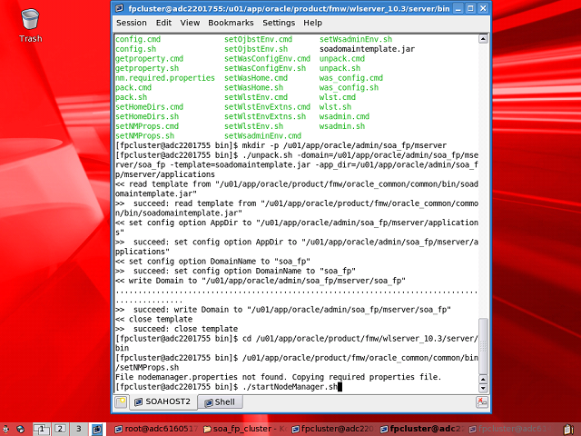Switch to virtual desktop 2 in the pager
The image size is (581, 436).
click(x=61, y=429)
